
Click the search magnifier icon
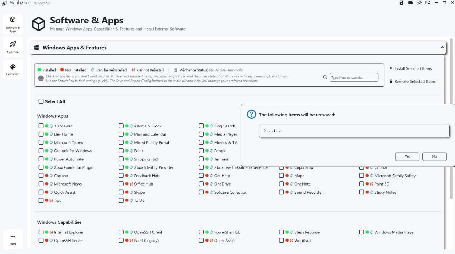click(325, 77)
